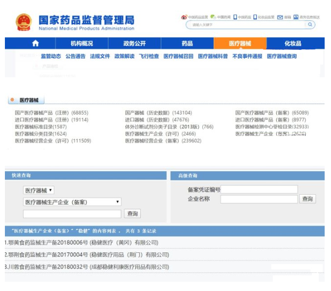This screenshot has height=291, width=331.
Task: Open 医疗器械经营企业（备案）(239602) link
Action: tap(163, 141)
